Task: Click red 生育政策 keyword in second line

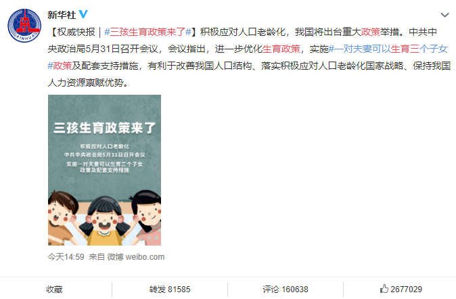Action: coord(281,49)
